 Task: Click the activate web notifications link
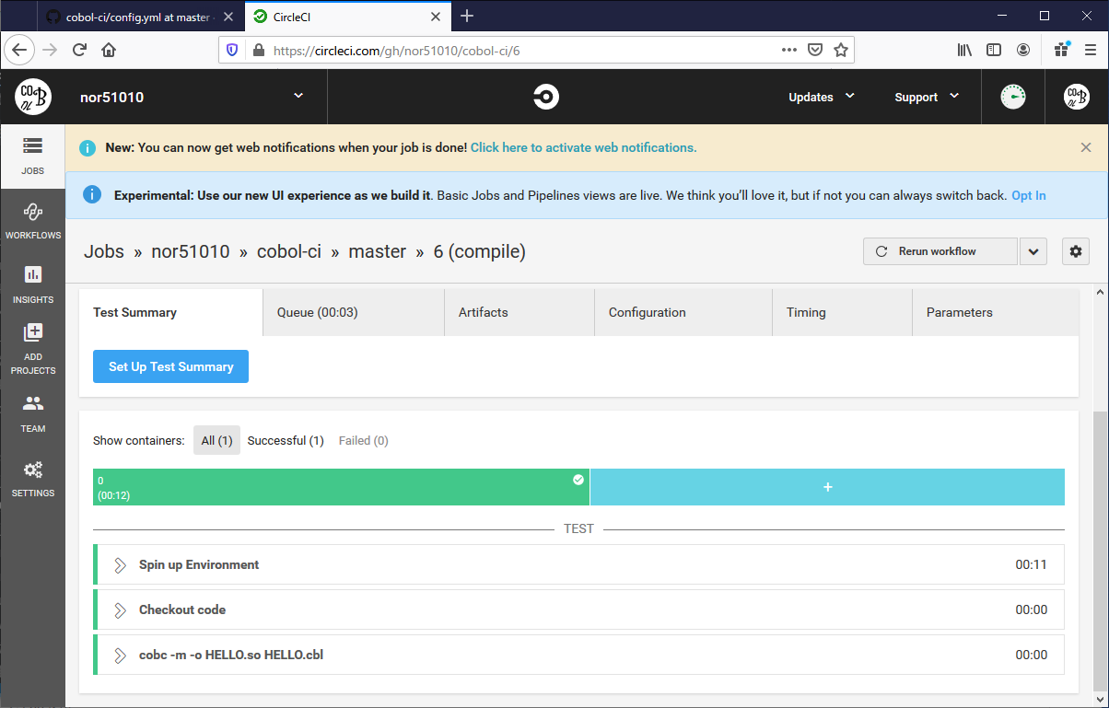click(583, 147)
